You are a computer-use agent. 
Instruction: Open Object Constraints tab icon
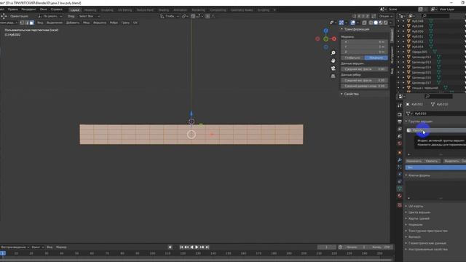(400, 181)
